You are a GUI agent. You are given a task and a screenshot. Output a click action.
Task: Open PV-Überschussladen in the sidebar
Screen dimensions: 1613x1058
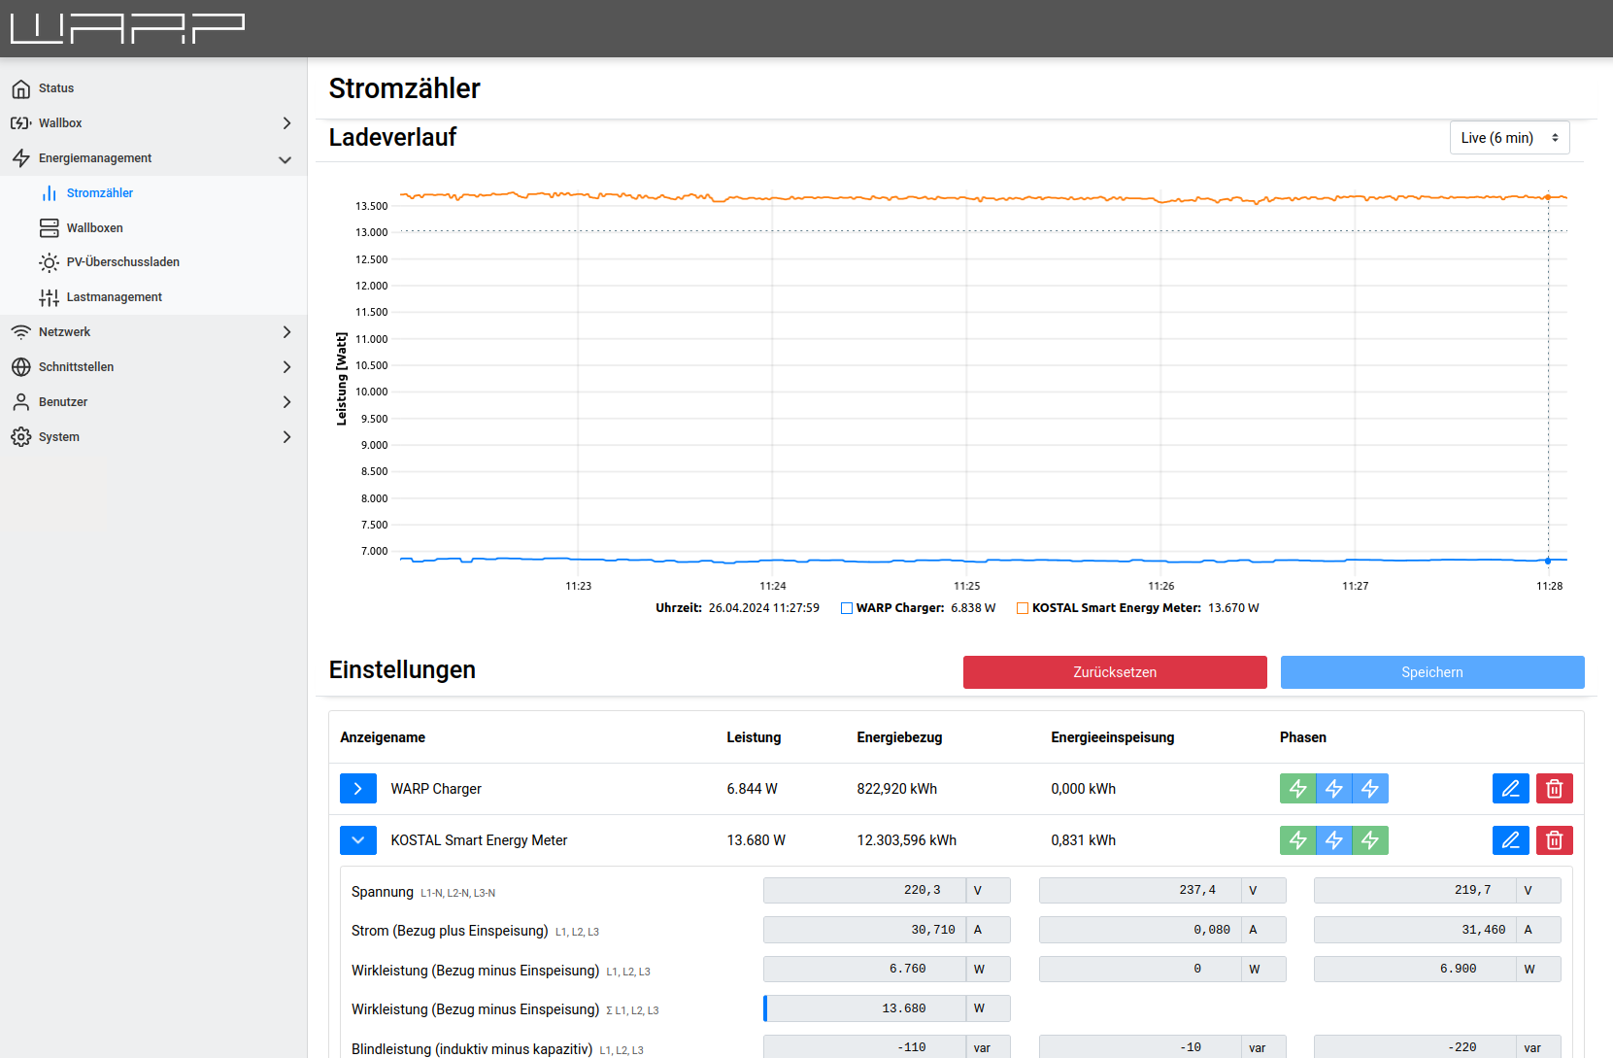pyautogui.click(x=122, y=262)
